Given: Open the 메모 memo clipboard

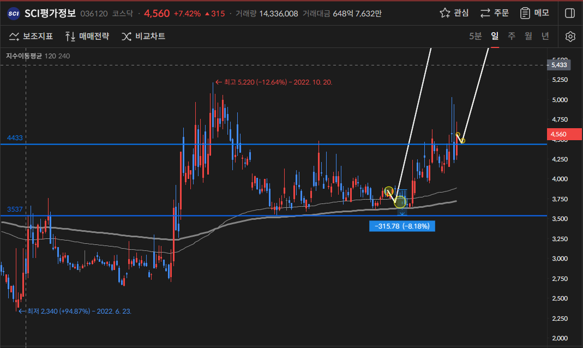Looking at the screenshot, I should coord(534,13).
